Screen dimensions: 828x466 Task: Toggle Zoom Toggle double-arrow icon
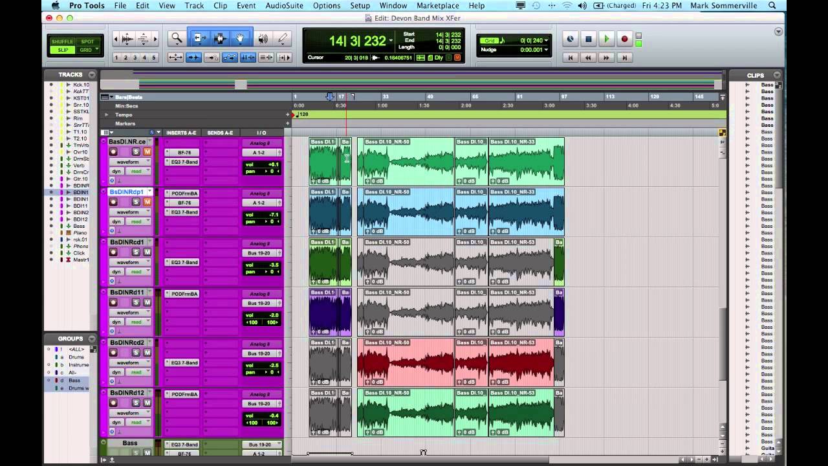(175, 58)
